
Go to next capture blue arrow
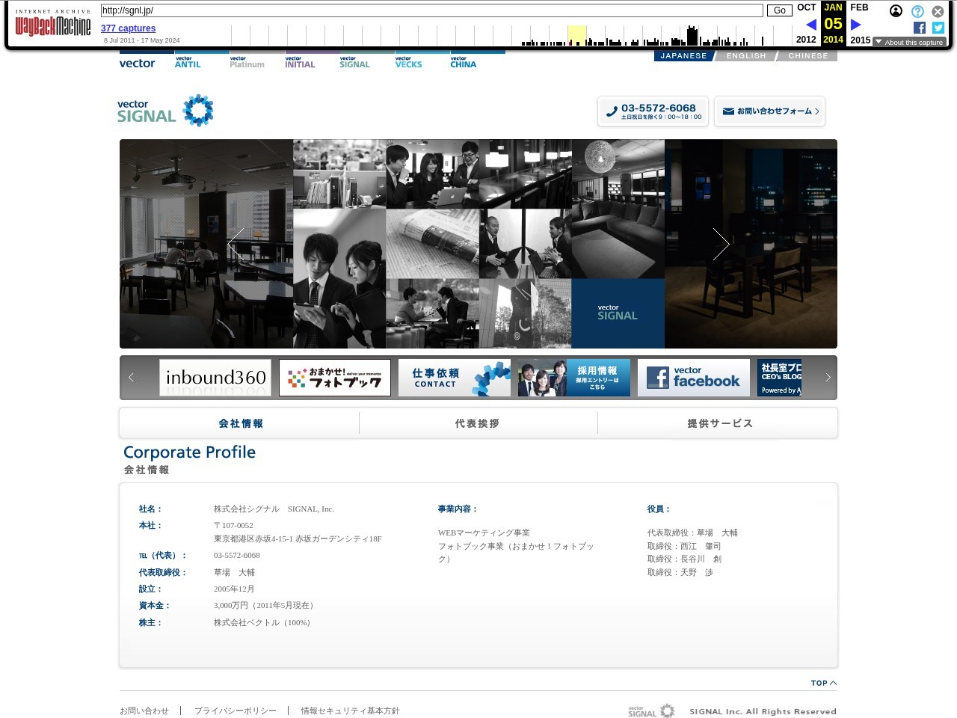coord(856,25)
